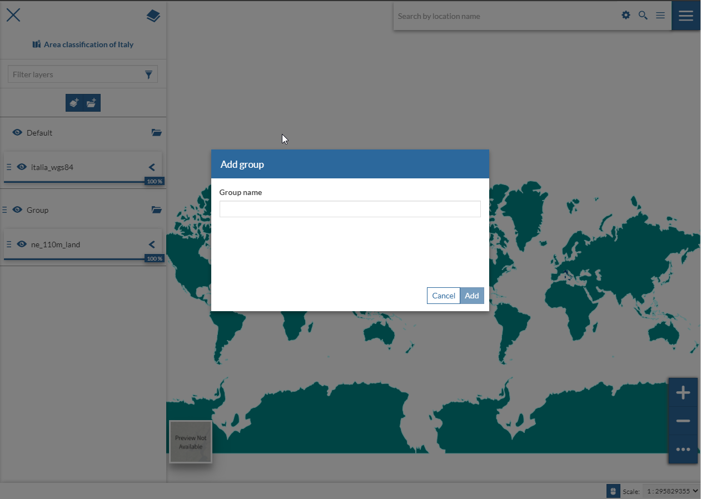The width and height of the screenshot is (701, 499).
Task: Collapse the Default group folder icon
Action: coord(157,133)
